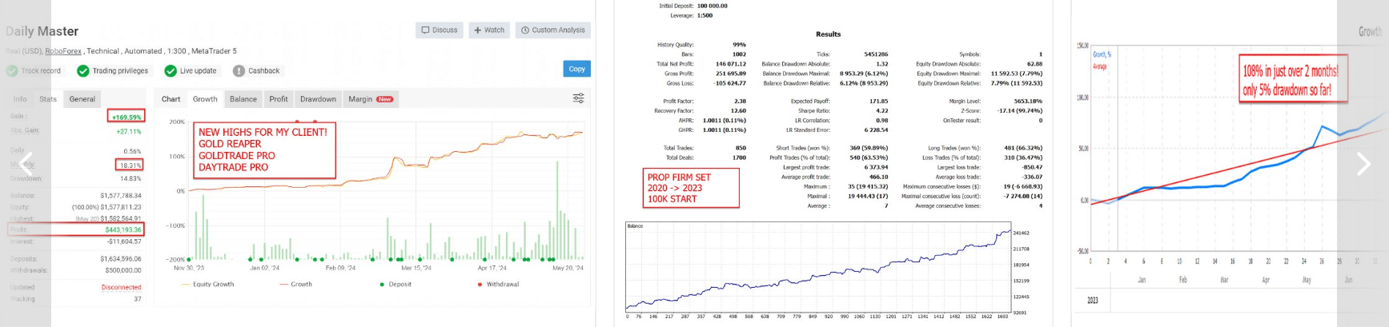Add system to Watch list
This screenshot has height=327, width=1389.
click(x=488, y=30)
